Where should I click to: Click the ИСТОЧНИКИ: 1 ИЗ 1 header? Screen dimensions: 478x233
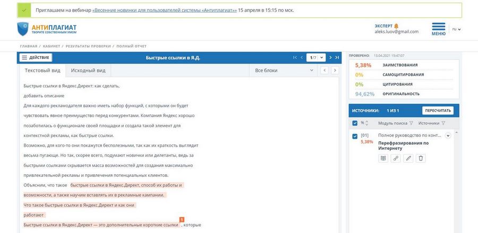tap(375, 111)
